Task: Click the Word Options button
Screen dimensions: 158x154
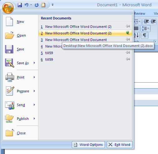Action: click(x=88, y=145)
